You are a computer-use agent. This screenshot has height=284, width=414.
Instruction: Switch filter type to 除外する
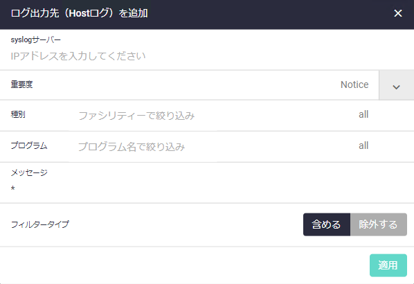379,224
